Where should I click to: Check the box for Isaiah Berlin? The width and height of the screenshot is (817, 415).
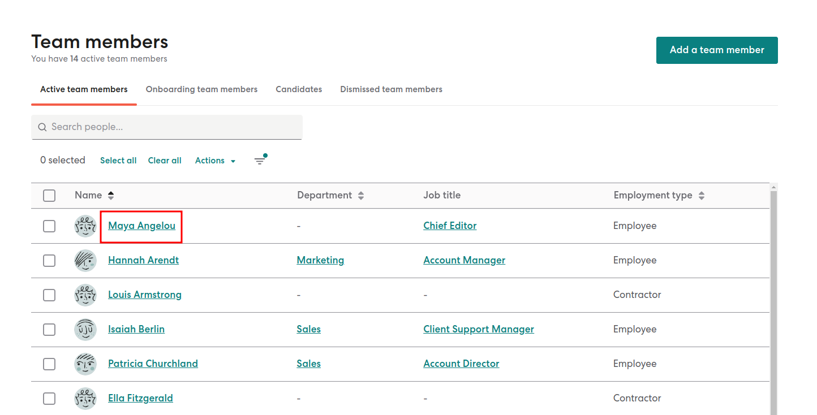coord(49,330)
